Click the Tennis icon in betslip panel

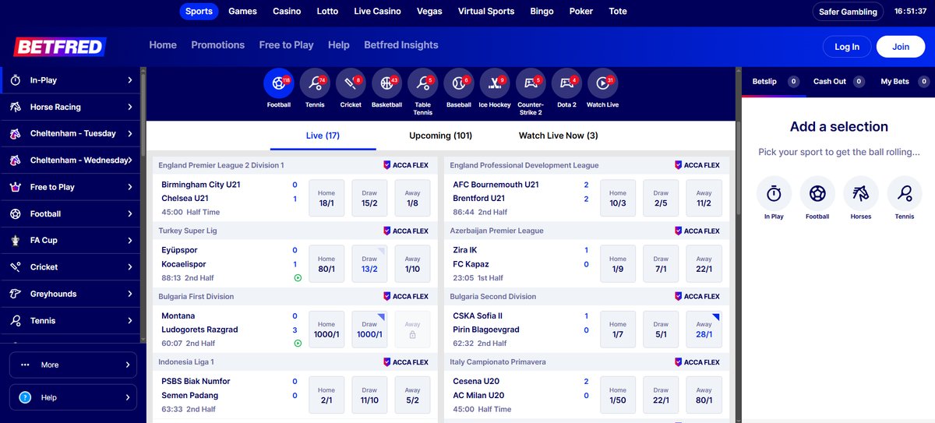(905, 192)
